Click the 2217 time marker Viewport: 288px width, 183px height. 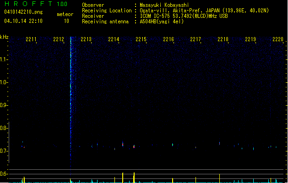196,39
